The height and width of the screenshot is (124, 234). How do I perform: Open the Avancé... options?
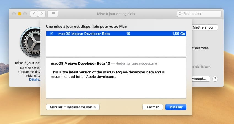pyautogui.click(x=201, y=79)
